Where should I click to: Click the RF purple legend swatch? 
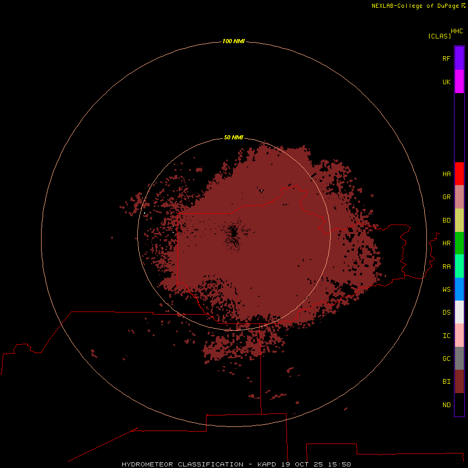point(459,58)
